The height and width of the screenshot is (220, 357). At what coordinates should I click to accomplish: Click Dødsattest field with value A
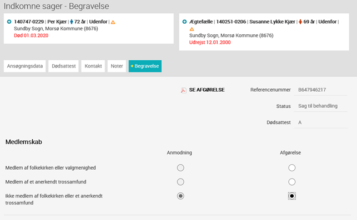[320, 123]
